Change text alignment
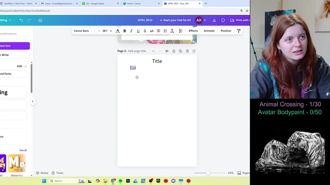 pyautogui.click(x=159, y=31)
